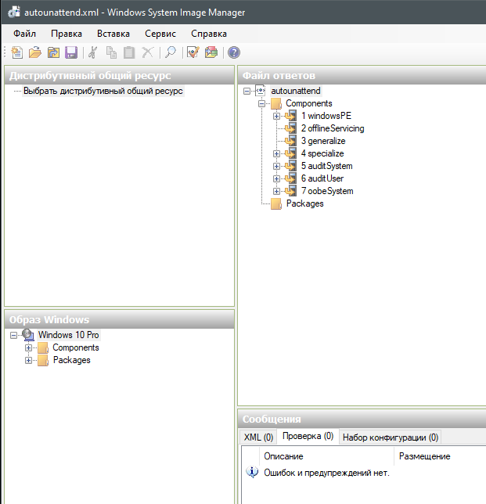Select Packages label under Windows 10 Pro
Viewport: 486px width, 504px height.
(72, 360)
